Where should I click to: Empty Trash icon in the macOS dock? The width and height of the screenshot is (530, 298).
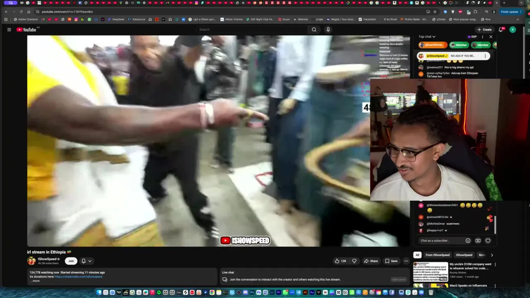click(x=431, y=293)
